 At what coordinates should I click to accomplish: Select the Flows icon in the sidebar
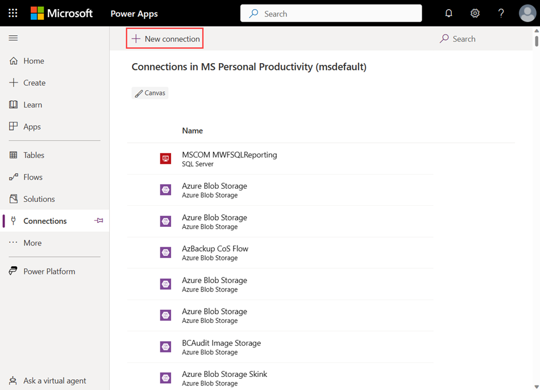pyautogui.click(x=14, y=177)
